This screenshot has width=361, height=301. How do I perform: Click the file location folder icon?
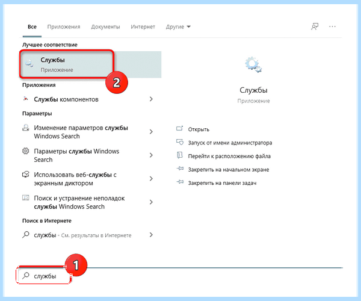[179, 155]
